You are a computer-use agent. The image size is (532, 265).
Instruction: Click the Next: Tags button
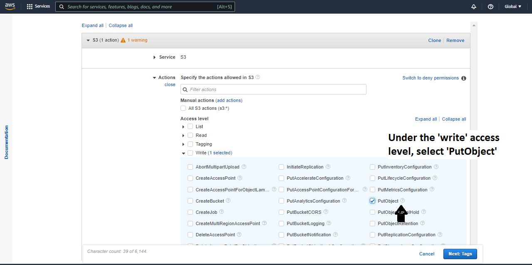(460, 254)
